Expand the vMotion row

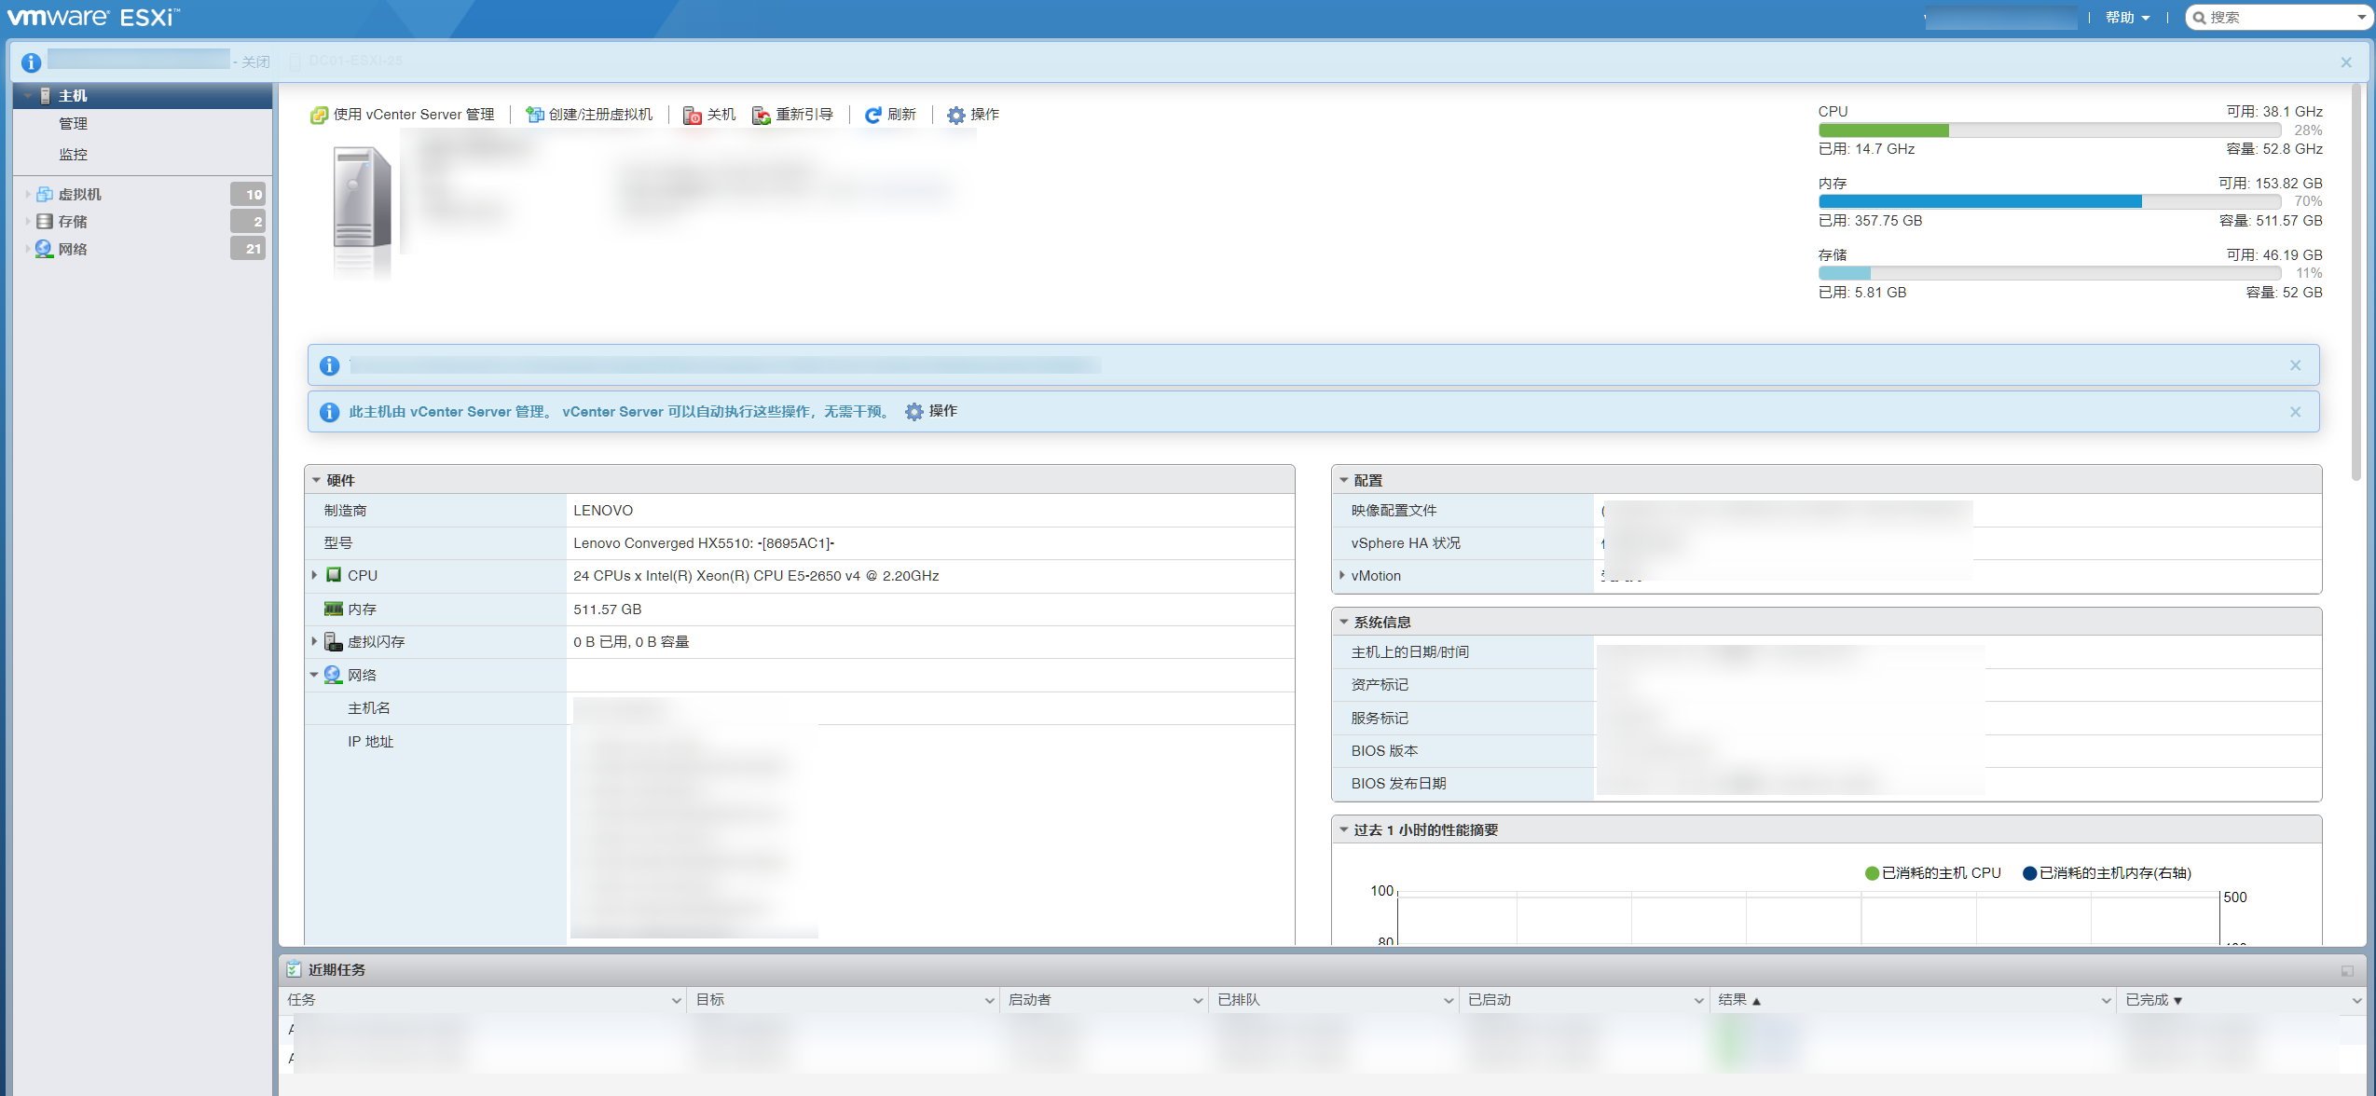click(1341, 575)
